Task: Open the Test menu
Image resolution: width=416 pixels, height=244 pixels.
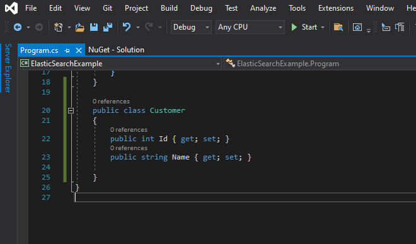Action: coord(231,8)
